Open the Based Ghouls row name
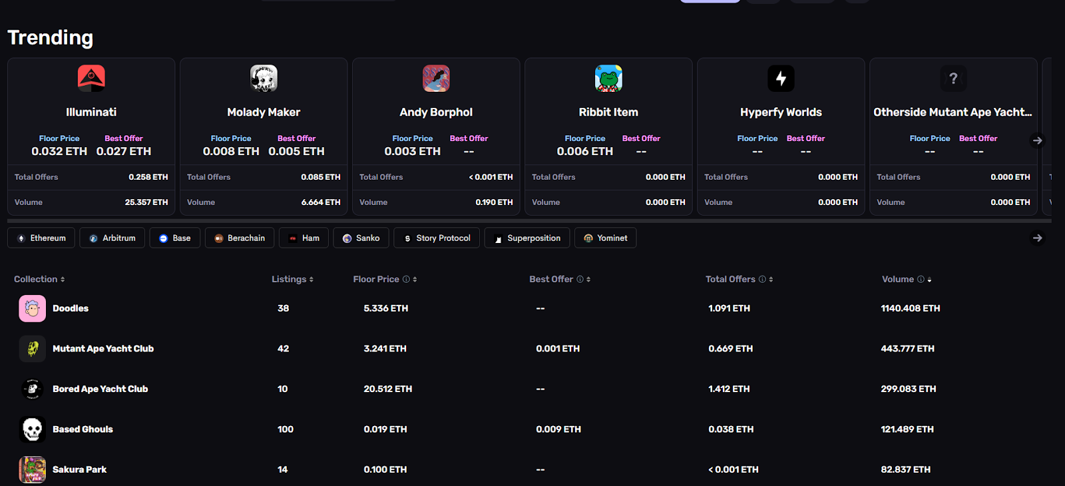The image size is (1065, 486). pyautogui.click(x=83, y=429)
